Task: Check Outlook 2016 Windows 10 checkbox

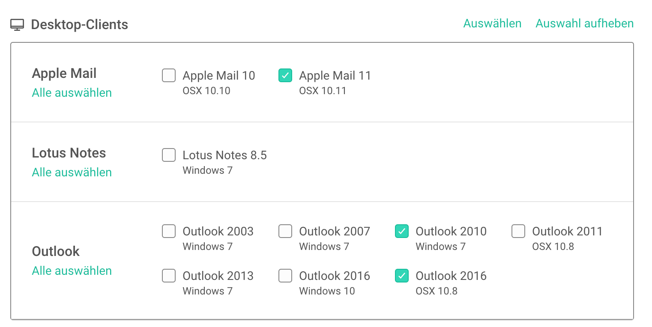Action: (x=285, y=276)
